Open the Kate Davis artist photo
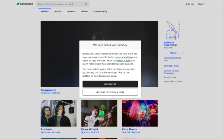Viewport: 223px width, 139px height. point(140,113)
